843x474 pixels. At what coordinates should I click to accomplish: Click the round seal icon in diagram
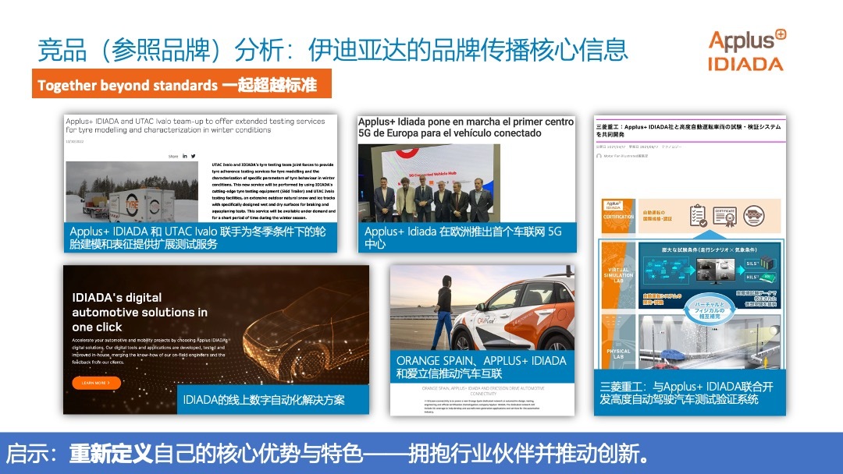(x=754, y=216)
